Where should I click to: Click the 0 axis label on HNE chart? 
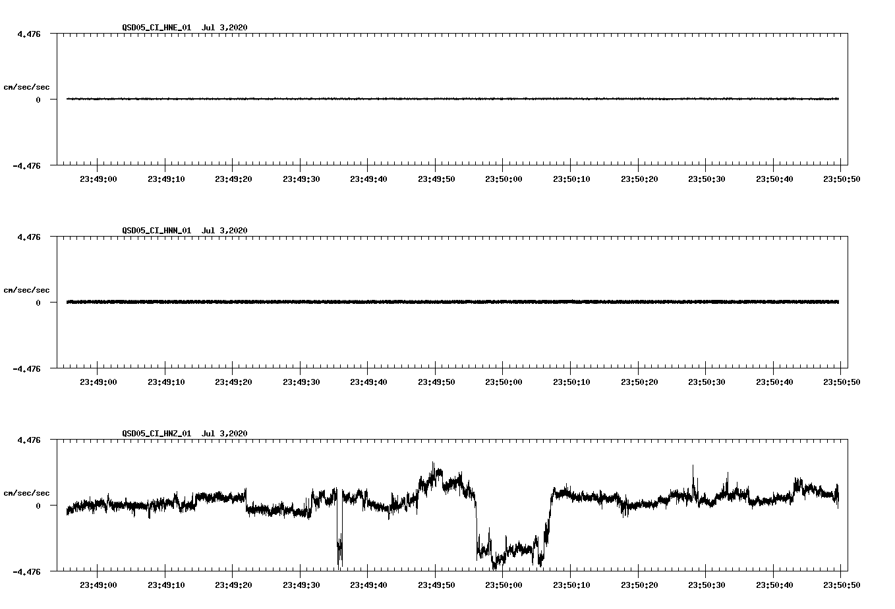click(38, 100)
